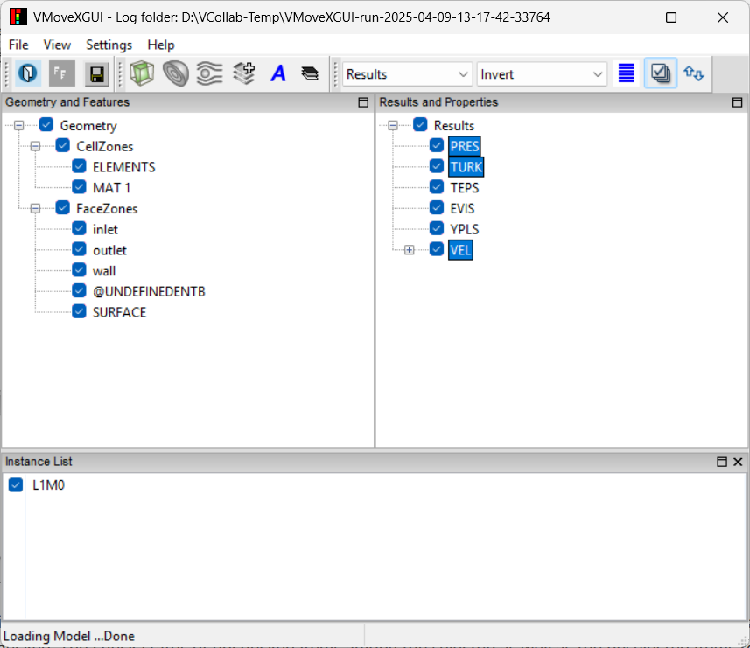The height and width of the screenshot is (648, 750).
Task: Uncheck the YPLS result checkbox
Action: pos(437,228)
